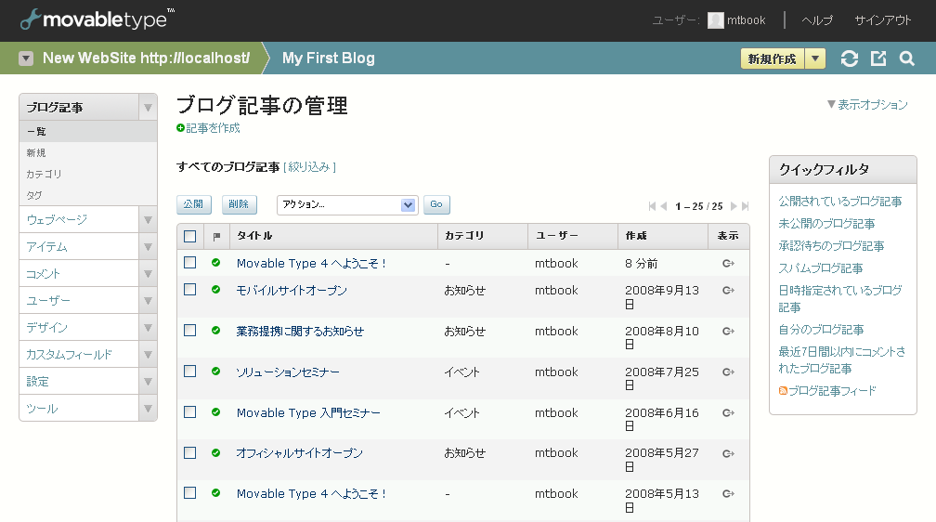The height and width of the screenshot is (522, 936).
Task: Open the view site icon
Action: tap(878, 59)
